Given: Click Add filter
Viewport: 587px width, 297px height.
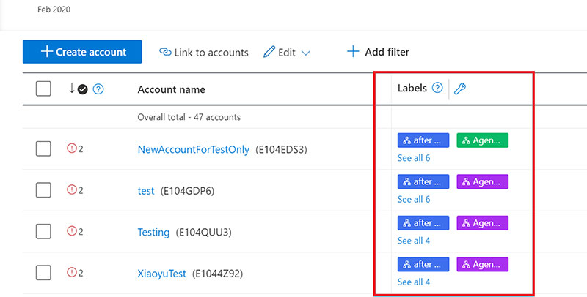Looking at the screenshot, I should coord(378,52).
